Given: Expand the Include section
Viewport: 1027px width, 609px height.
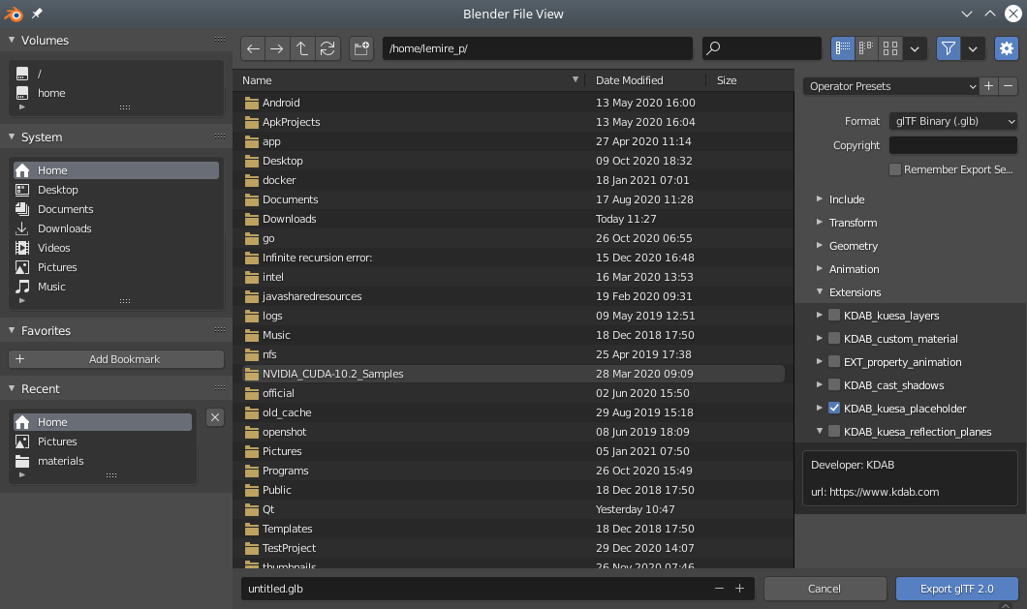Looking at the screenshot, I should tap(820, 198).
